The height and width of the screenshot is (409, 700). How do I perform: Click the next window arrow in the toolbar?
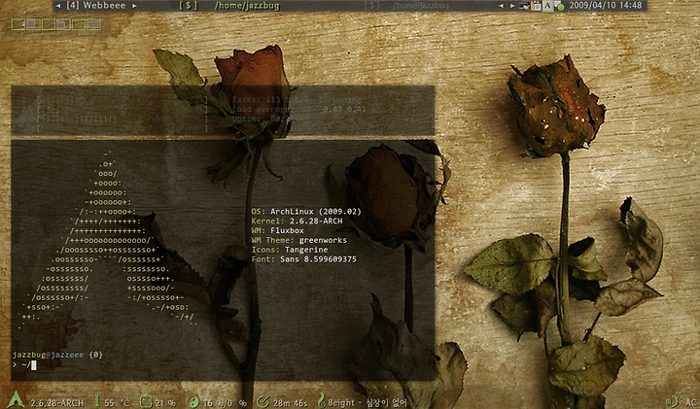click(x=512, y=6)
